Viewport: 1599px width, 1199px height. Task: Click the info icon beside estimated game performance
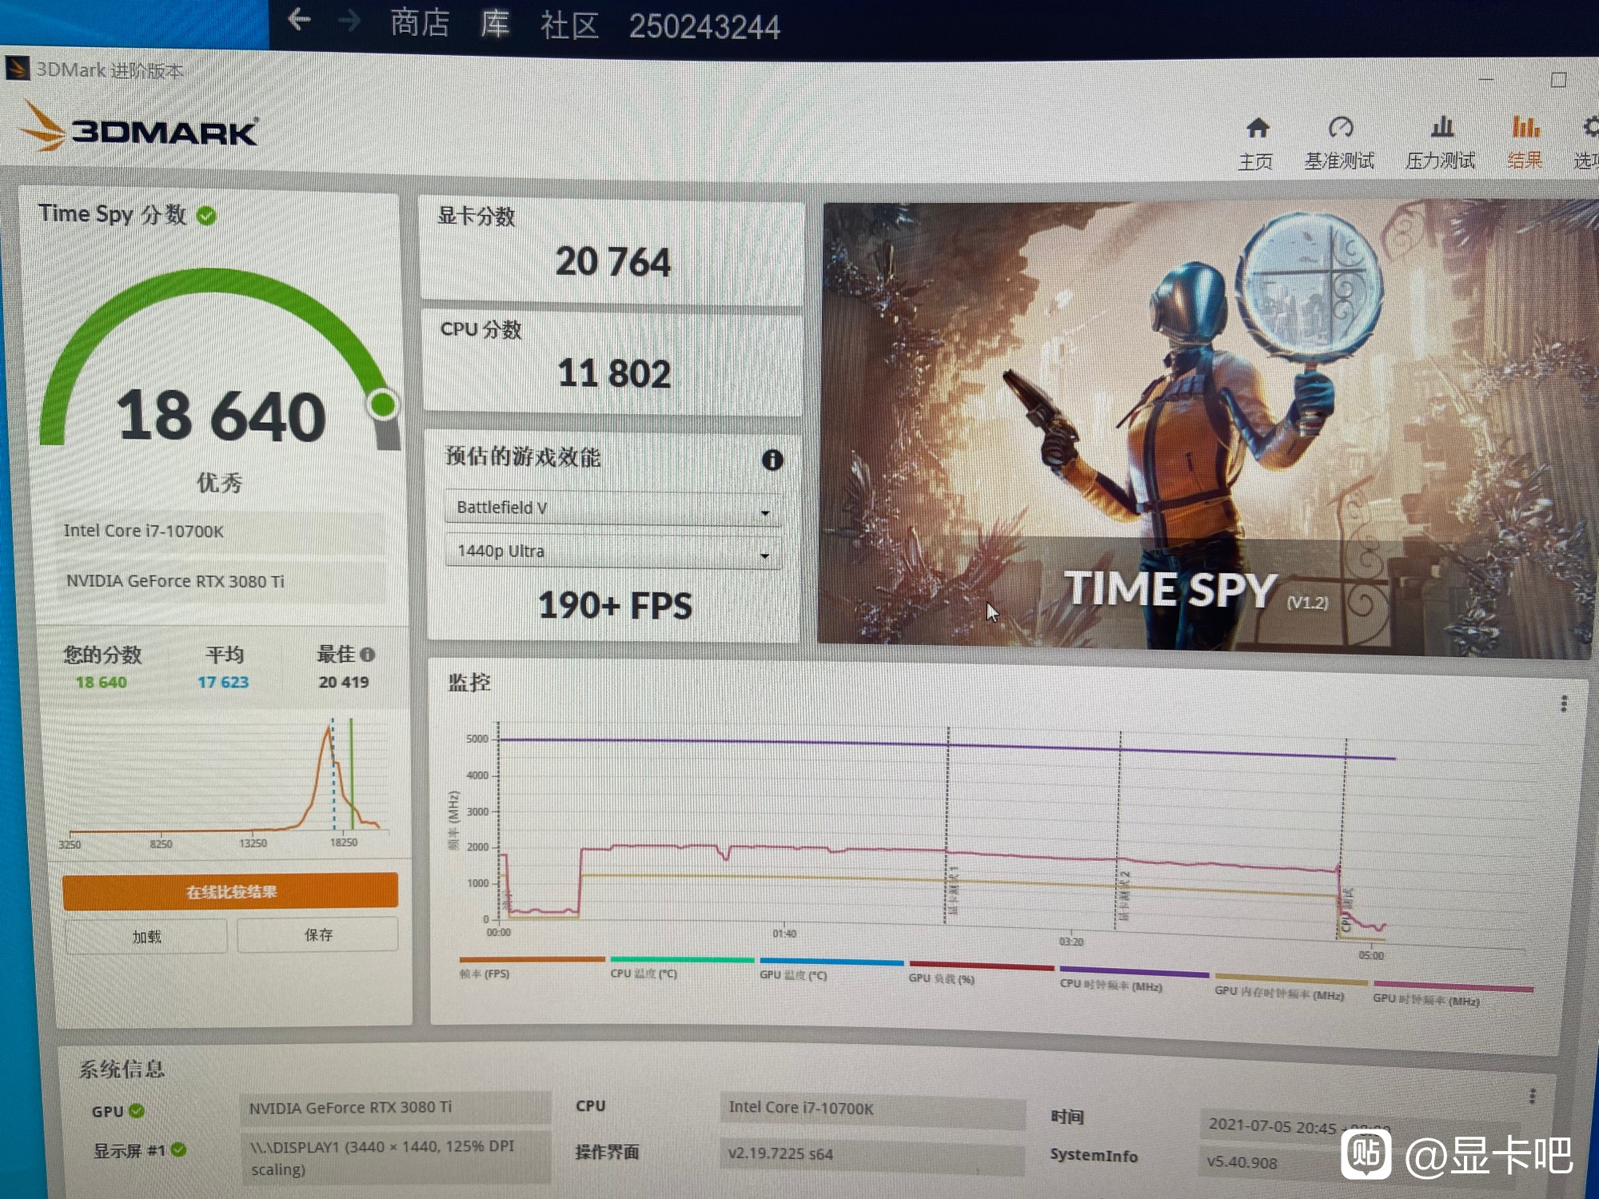[x=772, y=460]
